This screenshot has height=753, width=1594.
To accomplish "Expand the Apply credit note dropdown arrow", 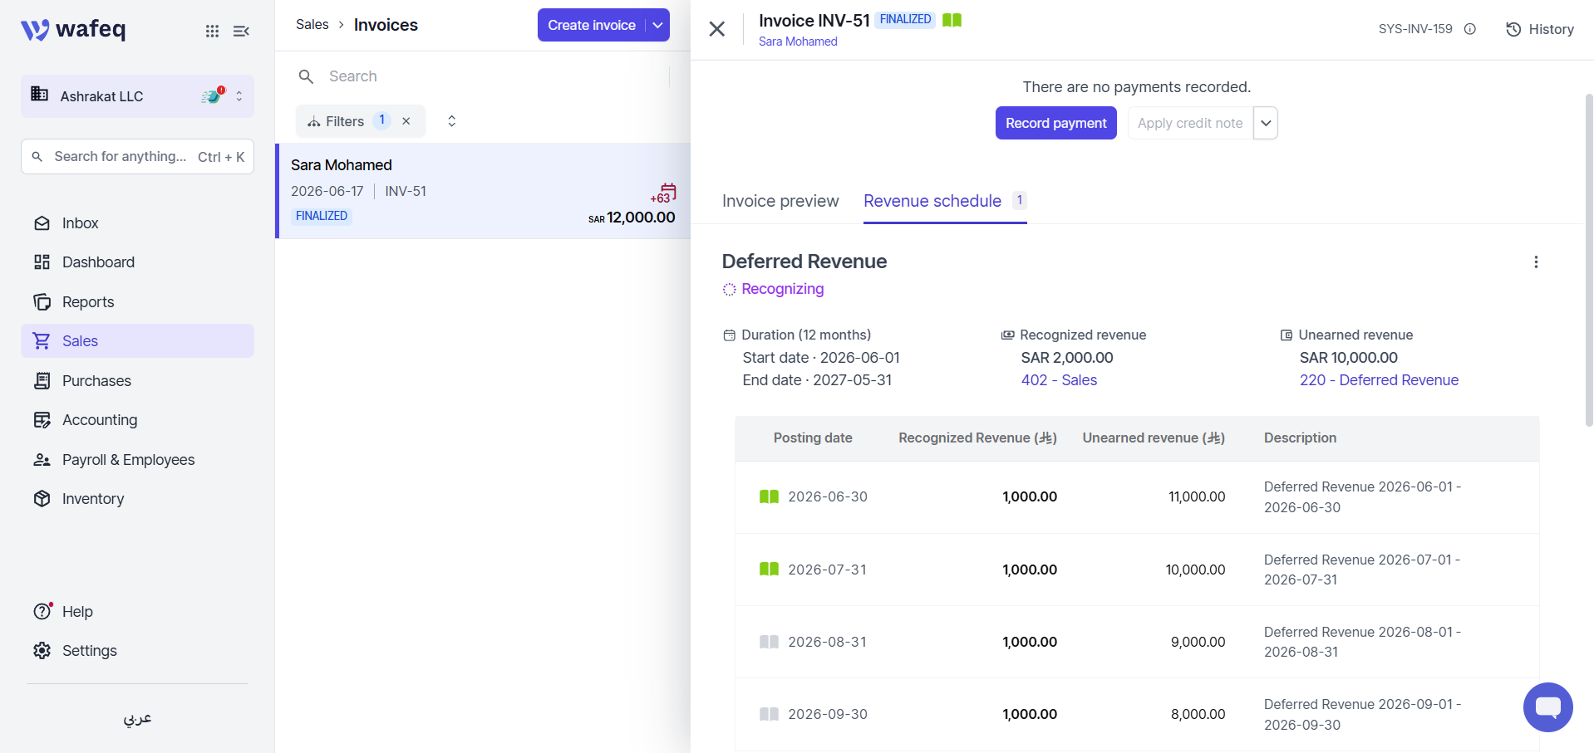I will [1266, 123].
